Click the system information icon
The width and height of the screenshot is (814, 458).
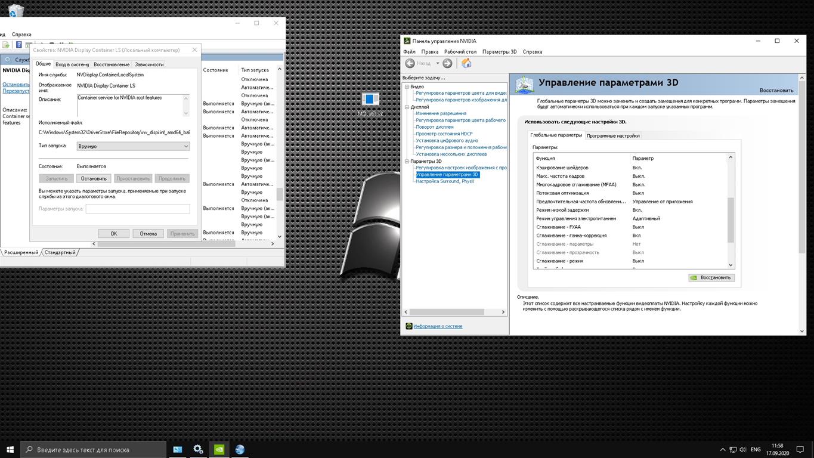408,326
